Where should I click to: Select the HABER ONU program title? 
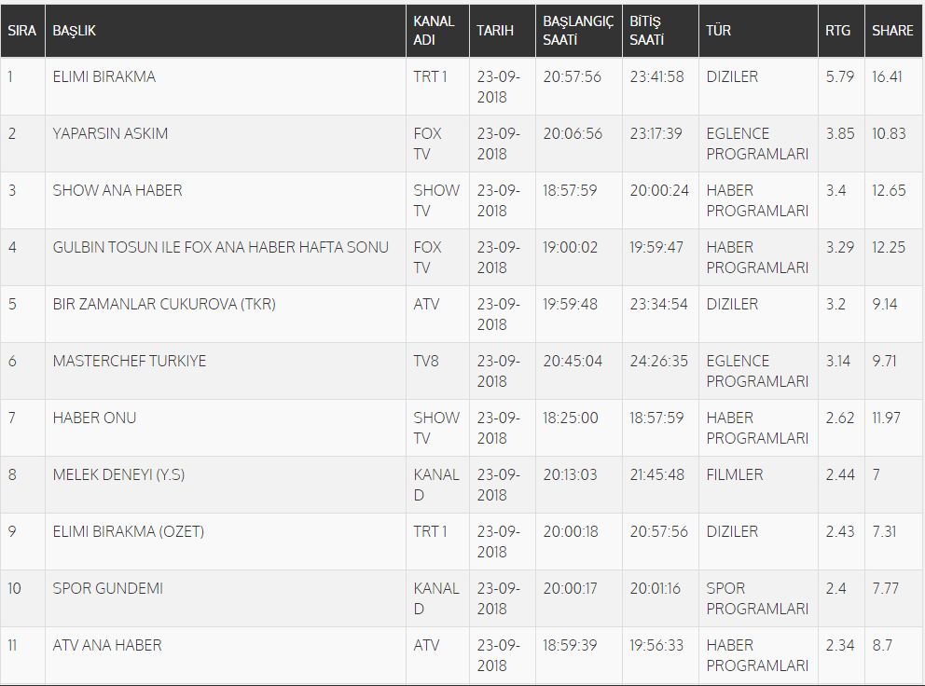pos(94,418)
